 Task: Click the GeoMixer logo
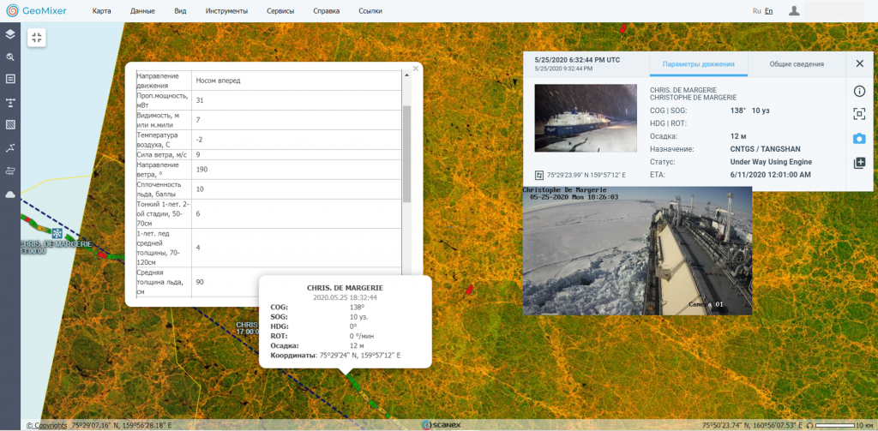point(36,10)
